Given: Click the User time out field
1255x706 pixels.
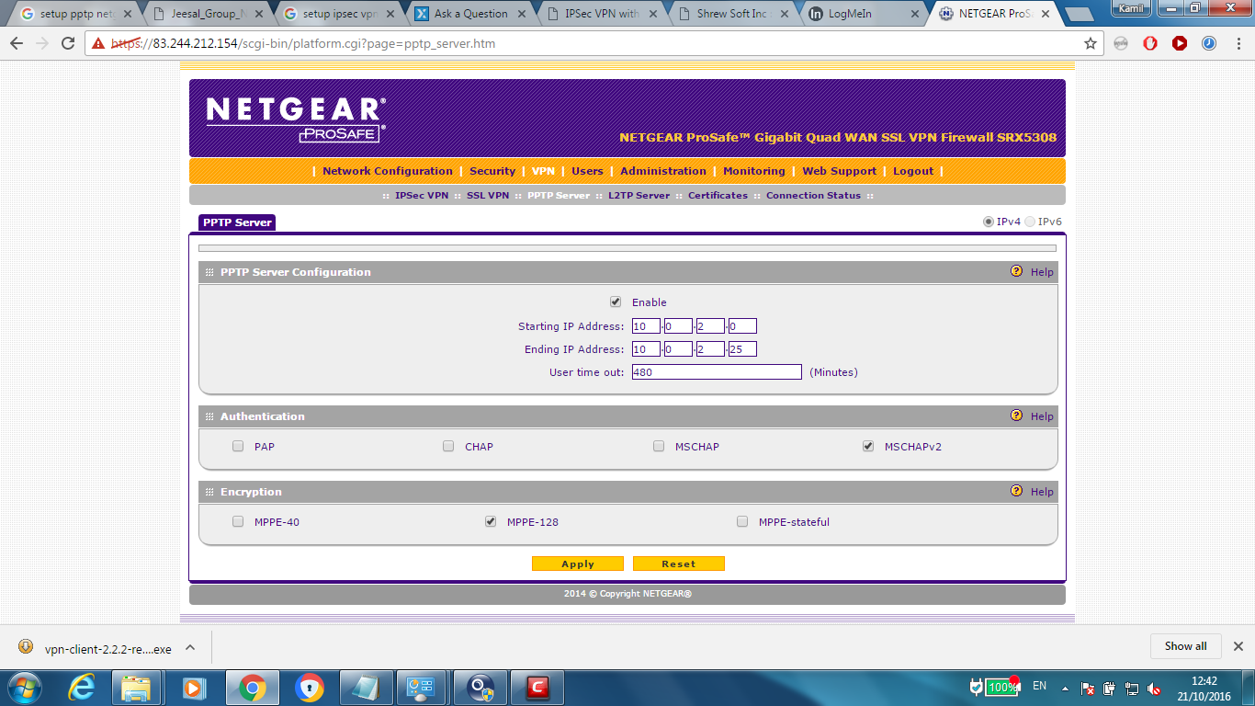Looking at the screenshot, I should click(x=717, y=372).
